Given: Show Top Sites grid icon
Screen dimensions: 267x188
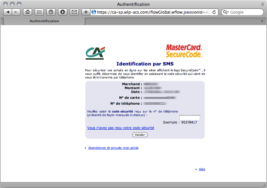Looking at the screenshot, I should pos(39,12).
